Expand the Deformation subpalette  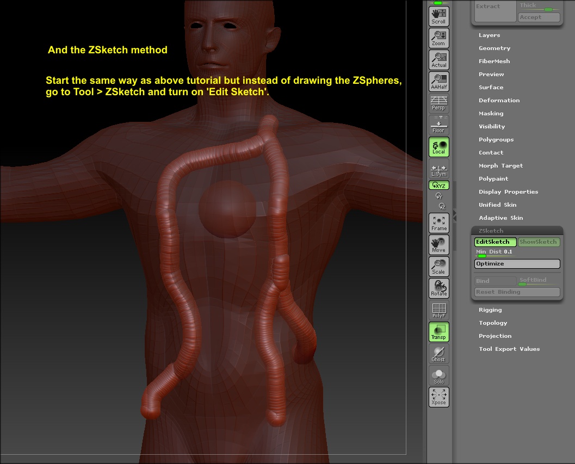tap(499, 100)
